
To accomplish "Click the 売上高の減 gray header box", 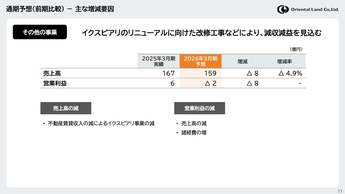I will (66, 108).
